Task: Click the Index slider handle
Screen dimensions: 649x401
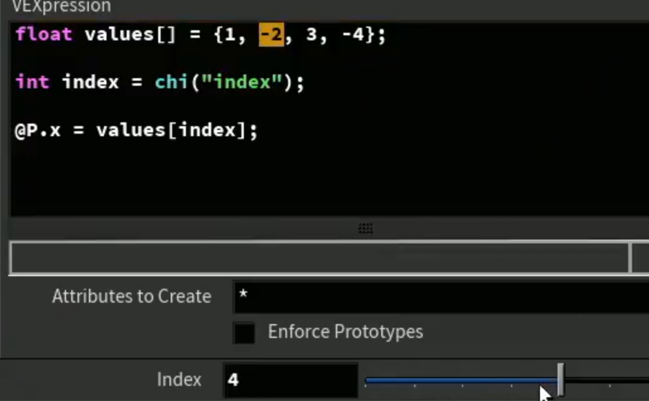Action: click(560, 379)
